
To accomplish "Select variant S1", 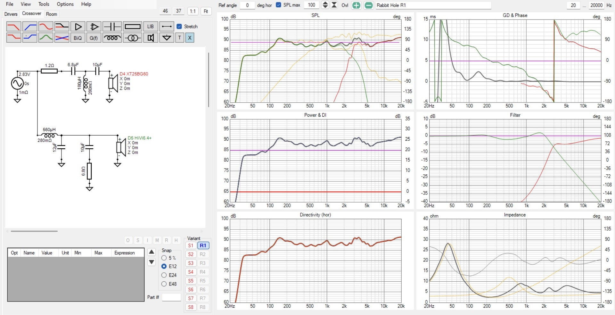I will (x=191, y=245).
